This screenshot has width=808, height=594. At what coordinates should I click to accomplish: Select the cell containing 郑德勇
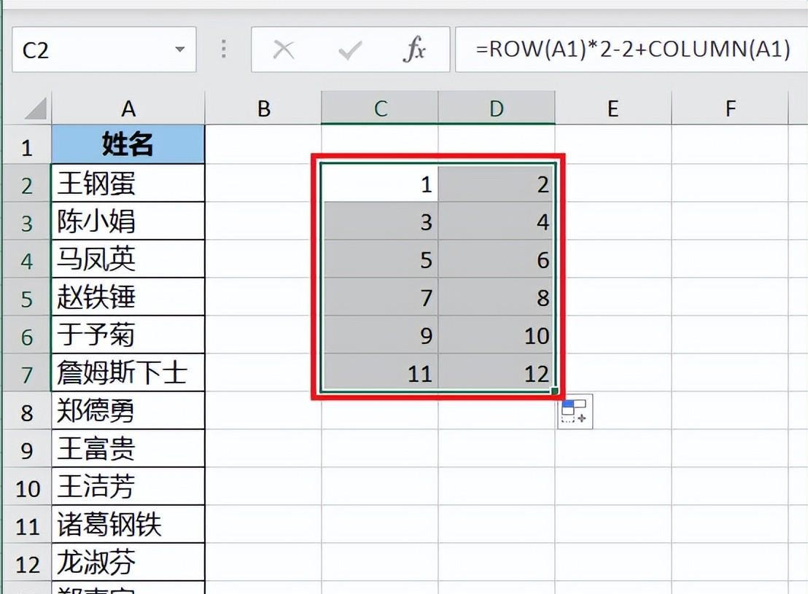[128, 410]
